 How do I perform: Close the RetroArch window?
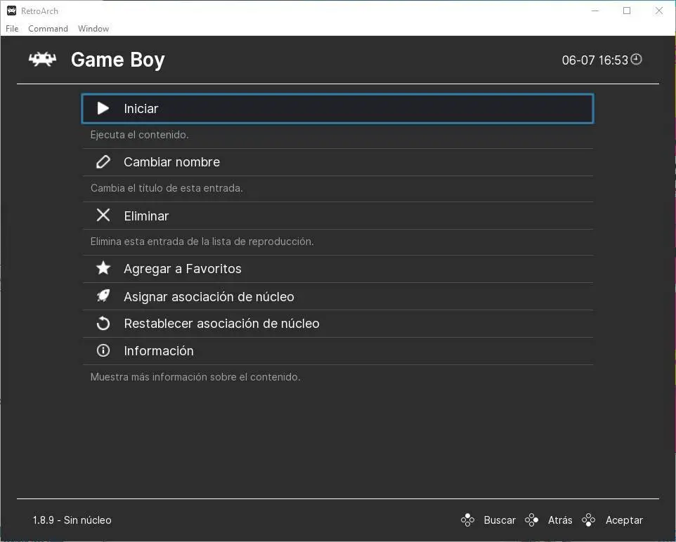(x=658, y=11)
